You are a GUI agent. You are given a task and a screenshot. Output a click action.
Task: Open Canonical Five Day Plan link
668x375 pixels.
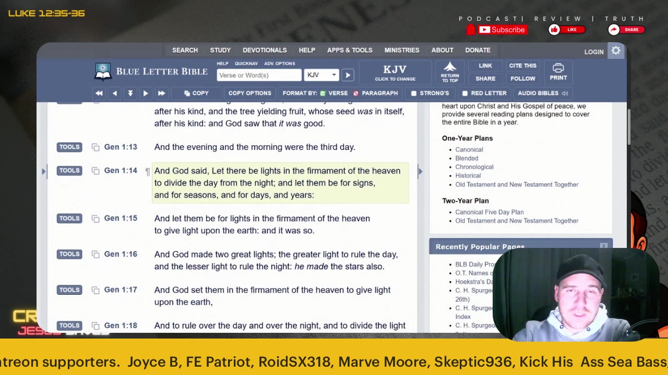489,212
